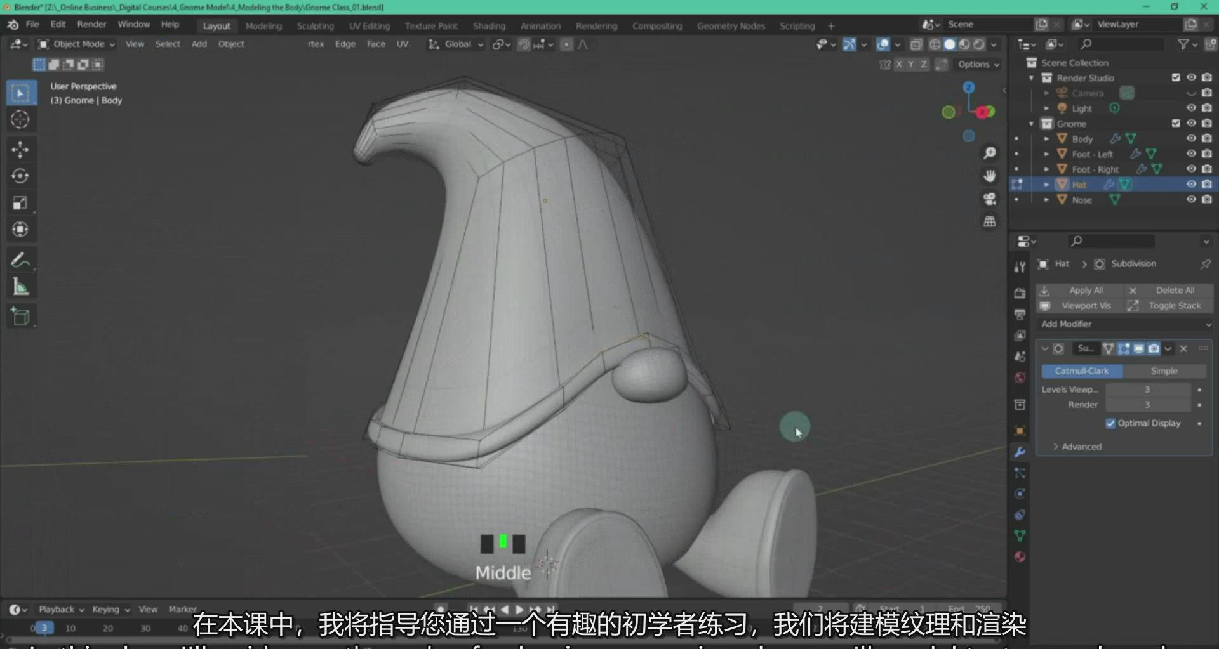
Task: Open the Render properties tab
Action: 1020,293
